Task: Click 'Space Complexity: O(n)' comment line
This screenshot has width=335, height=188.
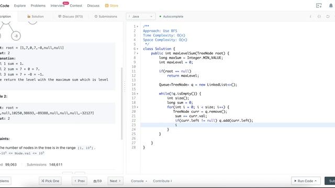Action: pos(165,40)
